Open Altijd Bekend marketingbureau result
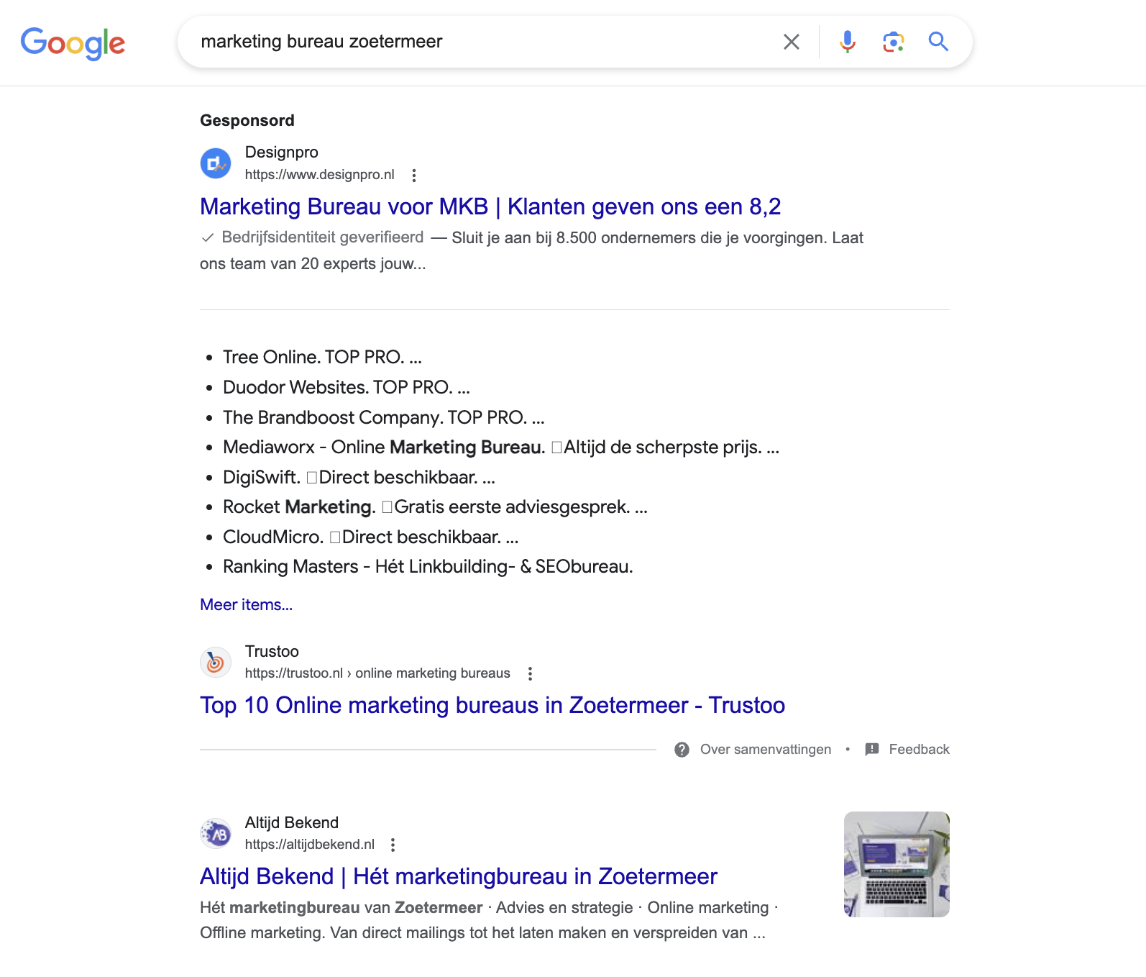 point(458,877)
